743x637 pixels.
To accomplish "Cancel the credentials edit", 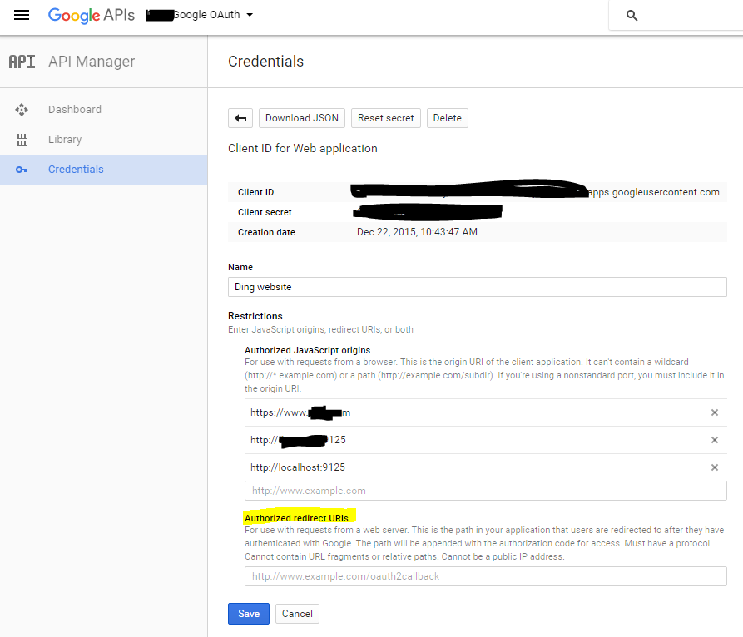I will click(297, 614).
